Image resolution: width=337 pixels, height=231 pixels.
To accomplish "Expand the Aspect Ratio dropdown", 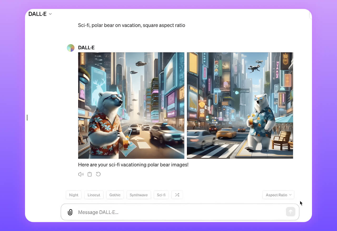I will 278,195.
